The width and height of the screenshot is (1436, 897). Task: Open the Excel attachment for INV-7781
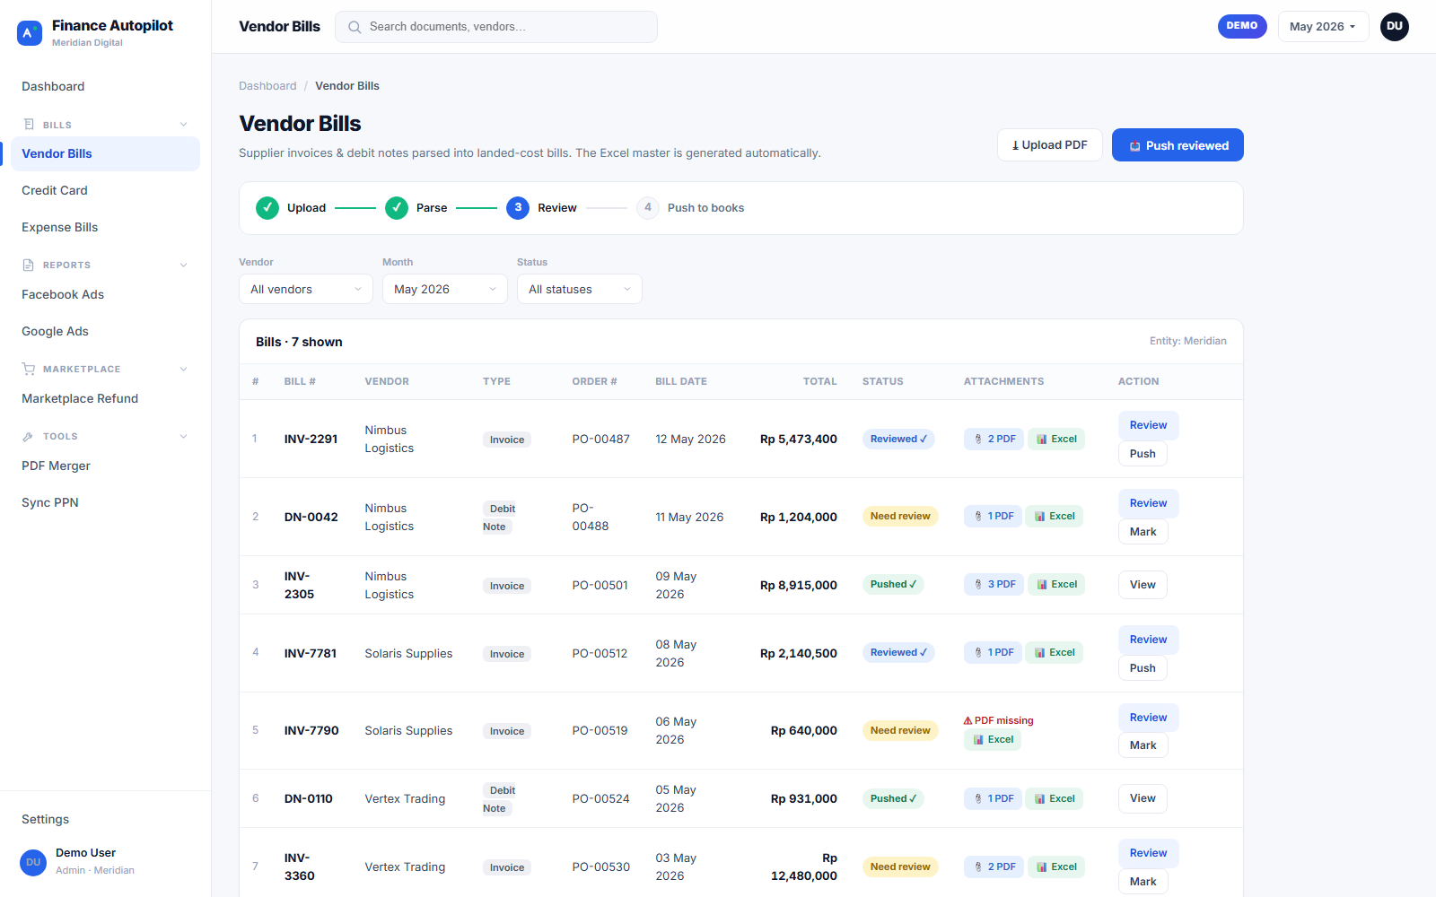[1055, 653]
